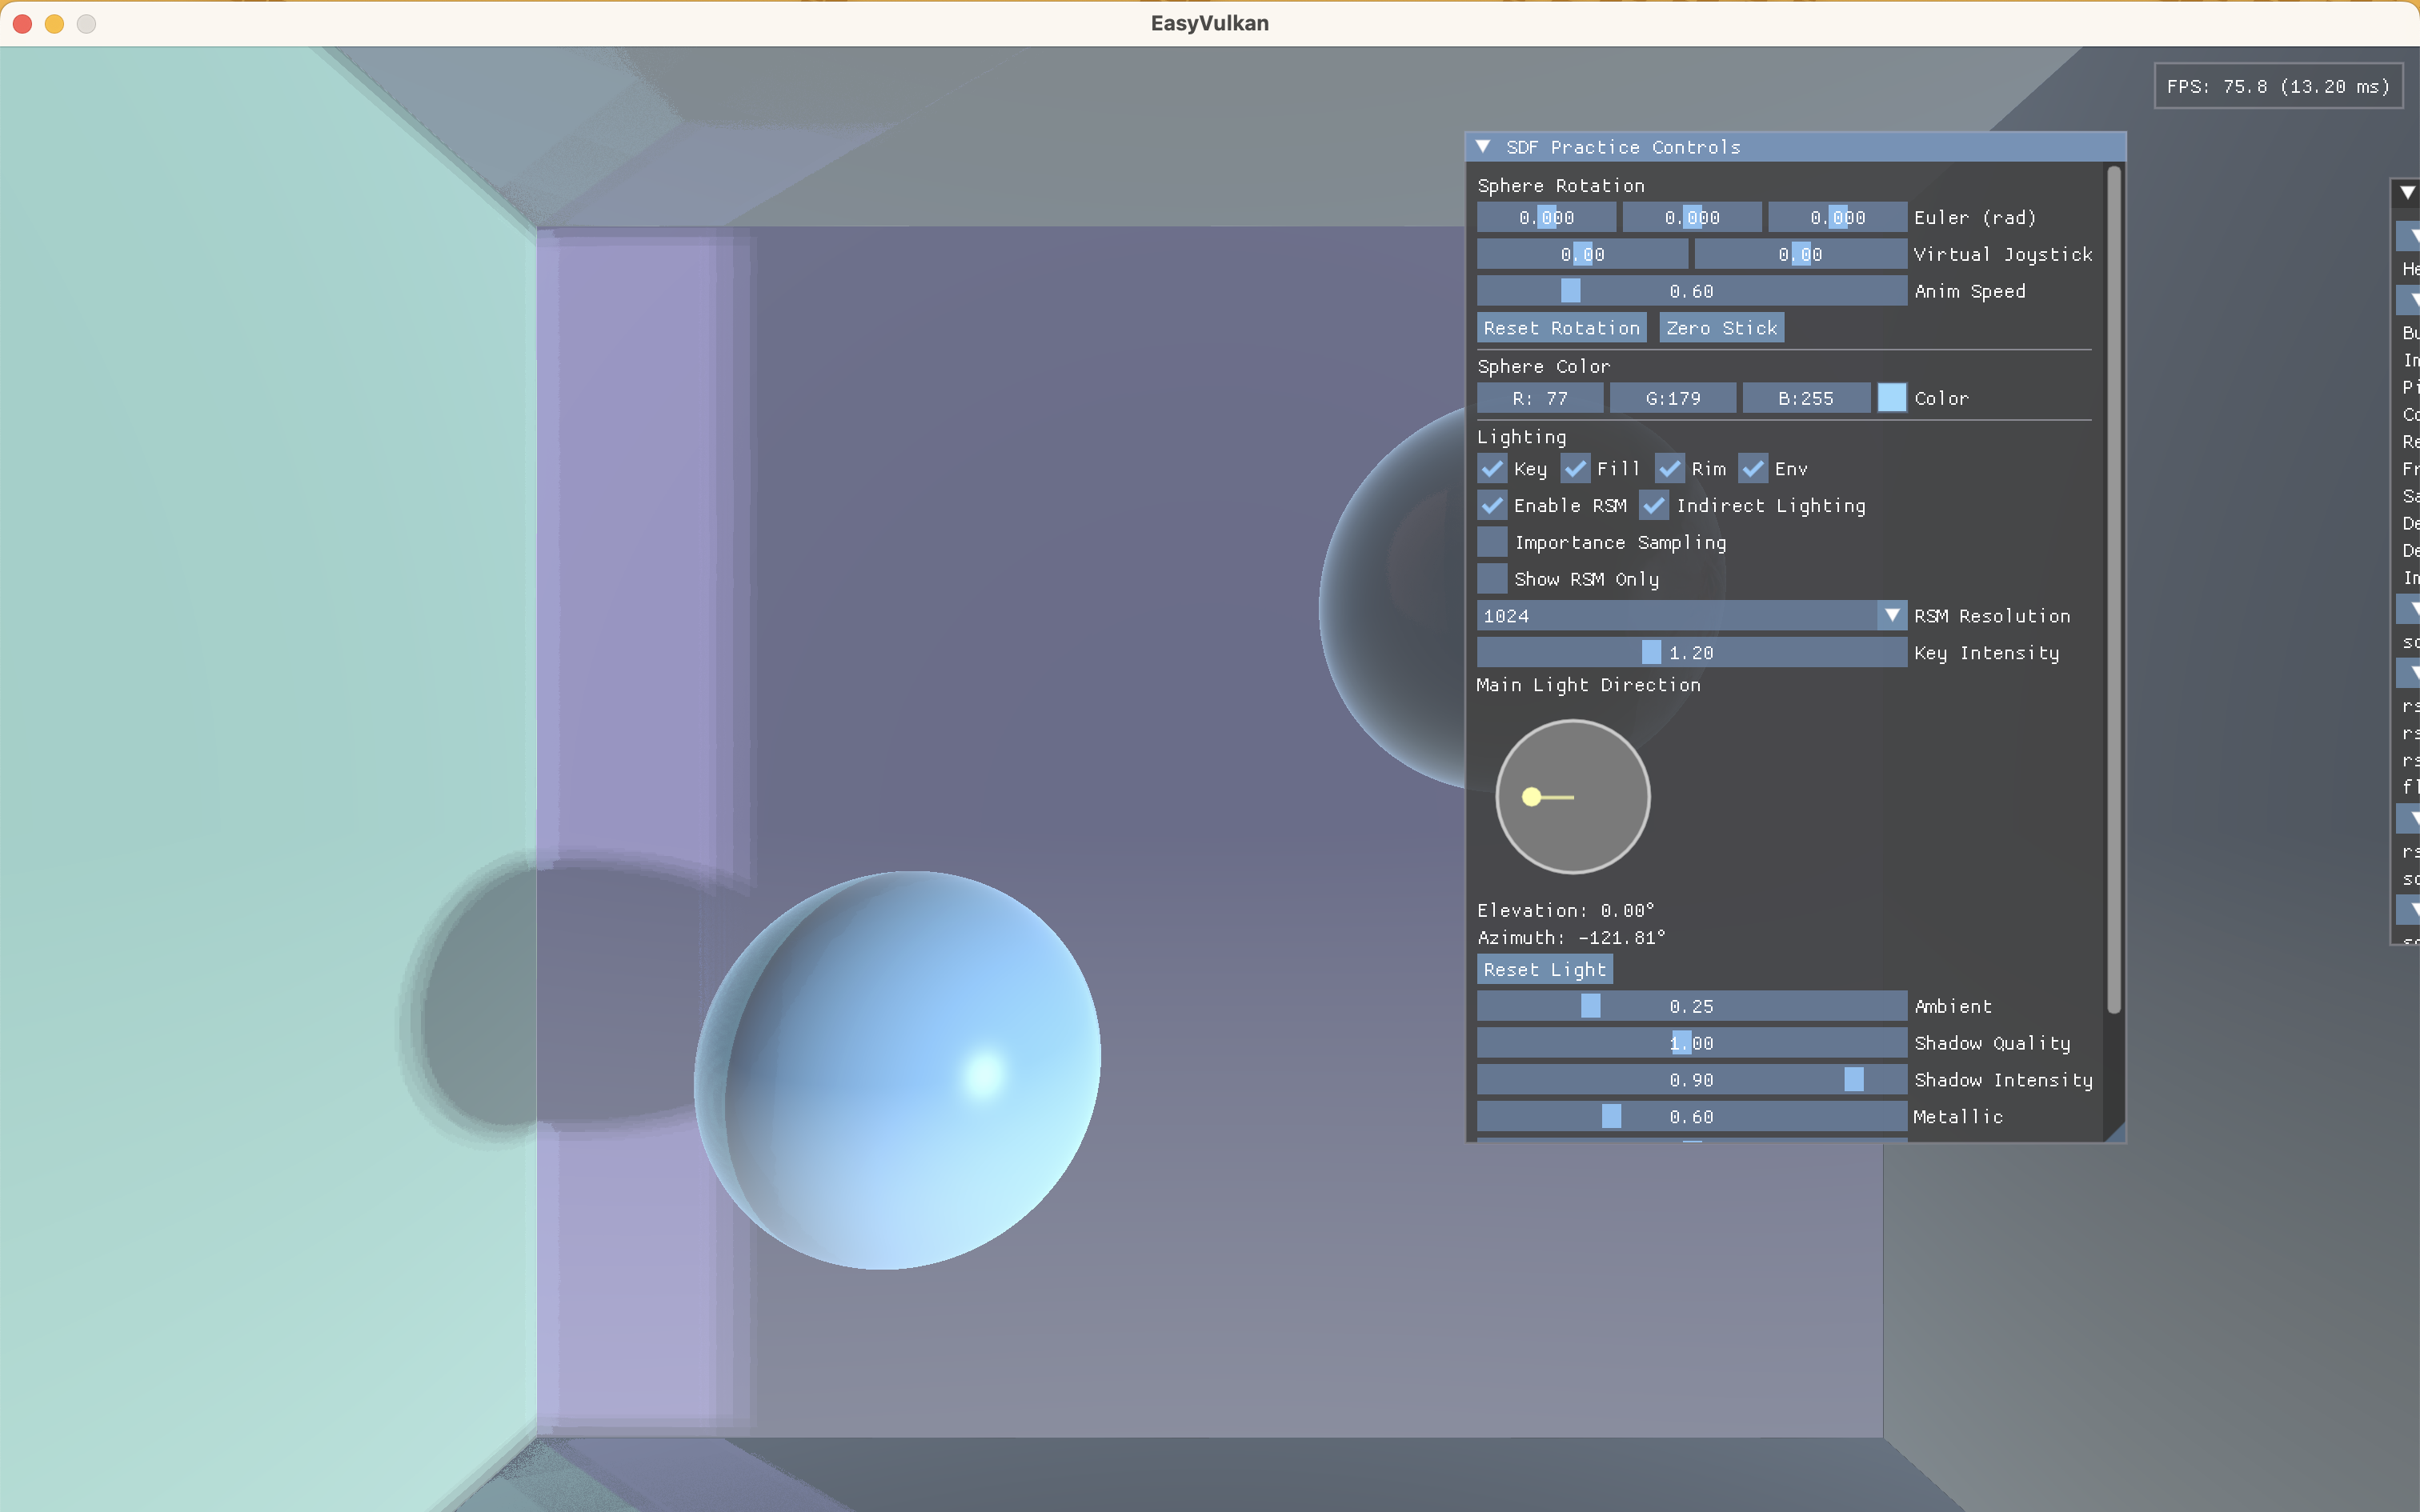Viewport: 2420px width, 1512px height.
Task: Click the first Euler rotation field
Action: (x=1546, y=218)
